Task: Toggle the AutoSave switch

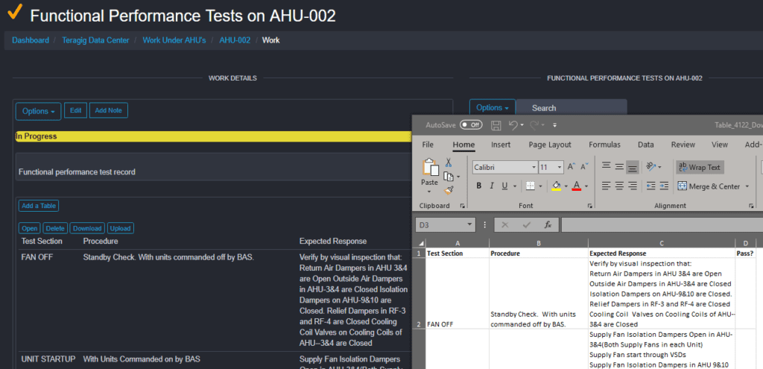Action: (x=471, y=125)
